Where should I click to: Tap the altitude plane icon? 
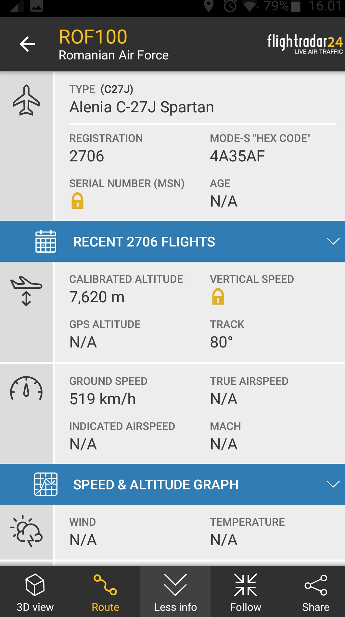click(26, 291)
